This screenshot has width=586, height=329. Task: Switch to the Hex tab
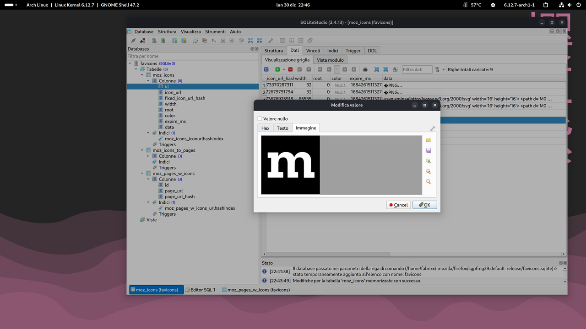click(266, 128)
